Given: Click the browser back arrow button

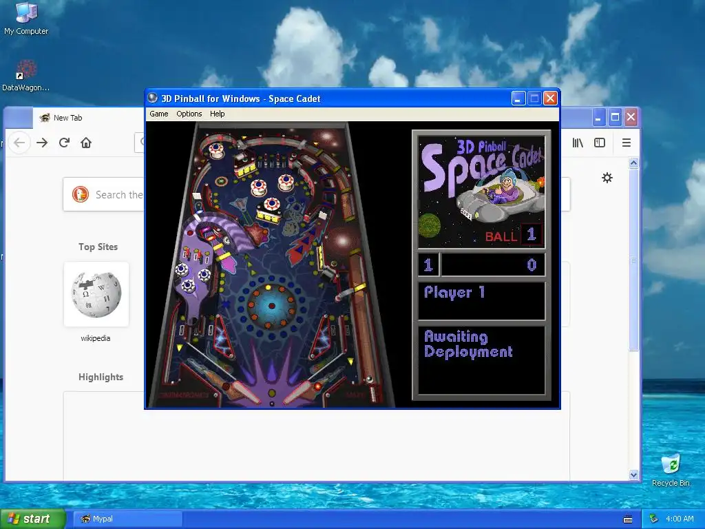Looking at the screenshot, I should tap(19, 143).
